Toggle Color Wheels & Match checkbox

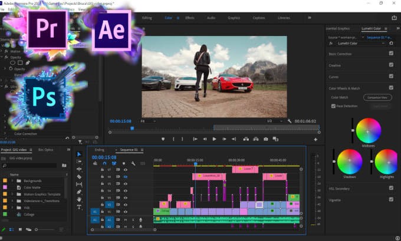(391, 87)
